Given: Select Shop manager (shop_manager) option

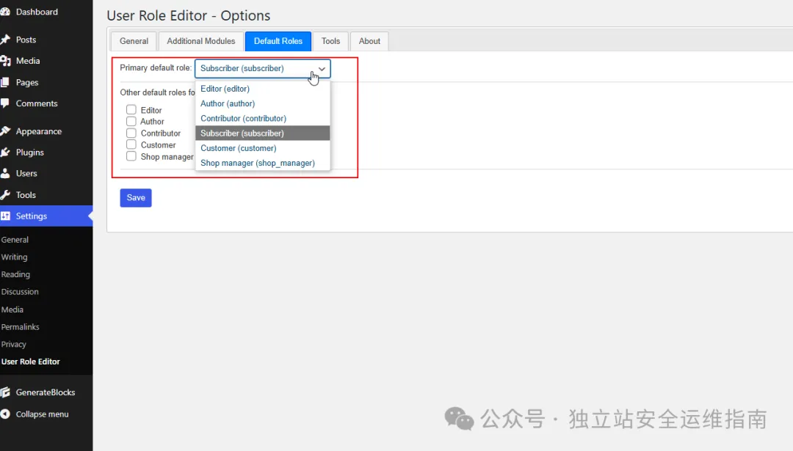Looking at the screenshot, I should point(262,163).
